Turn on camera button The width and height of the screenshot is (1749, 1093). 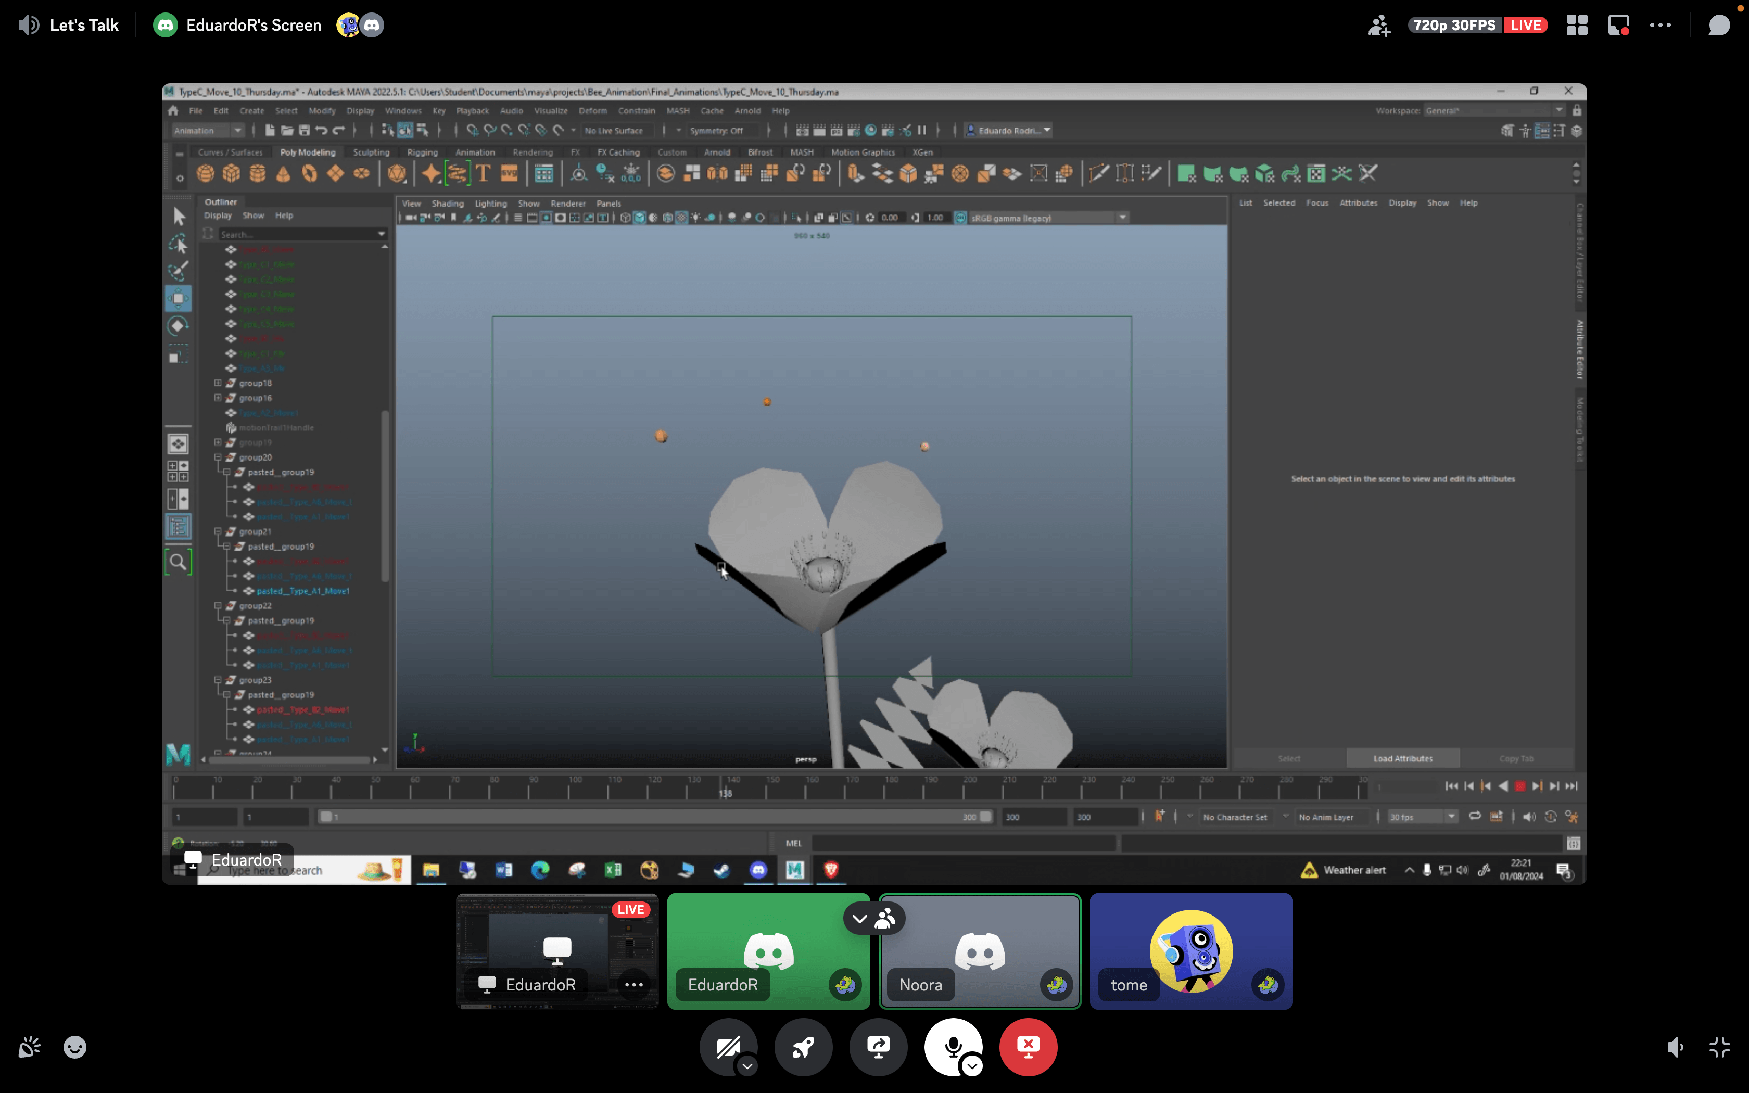[727, 1046]
